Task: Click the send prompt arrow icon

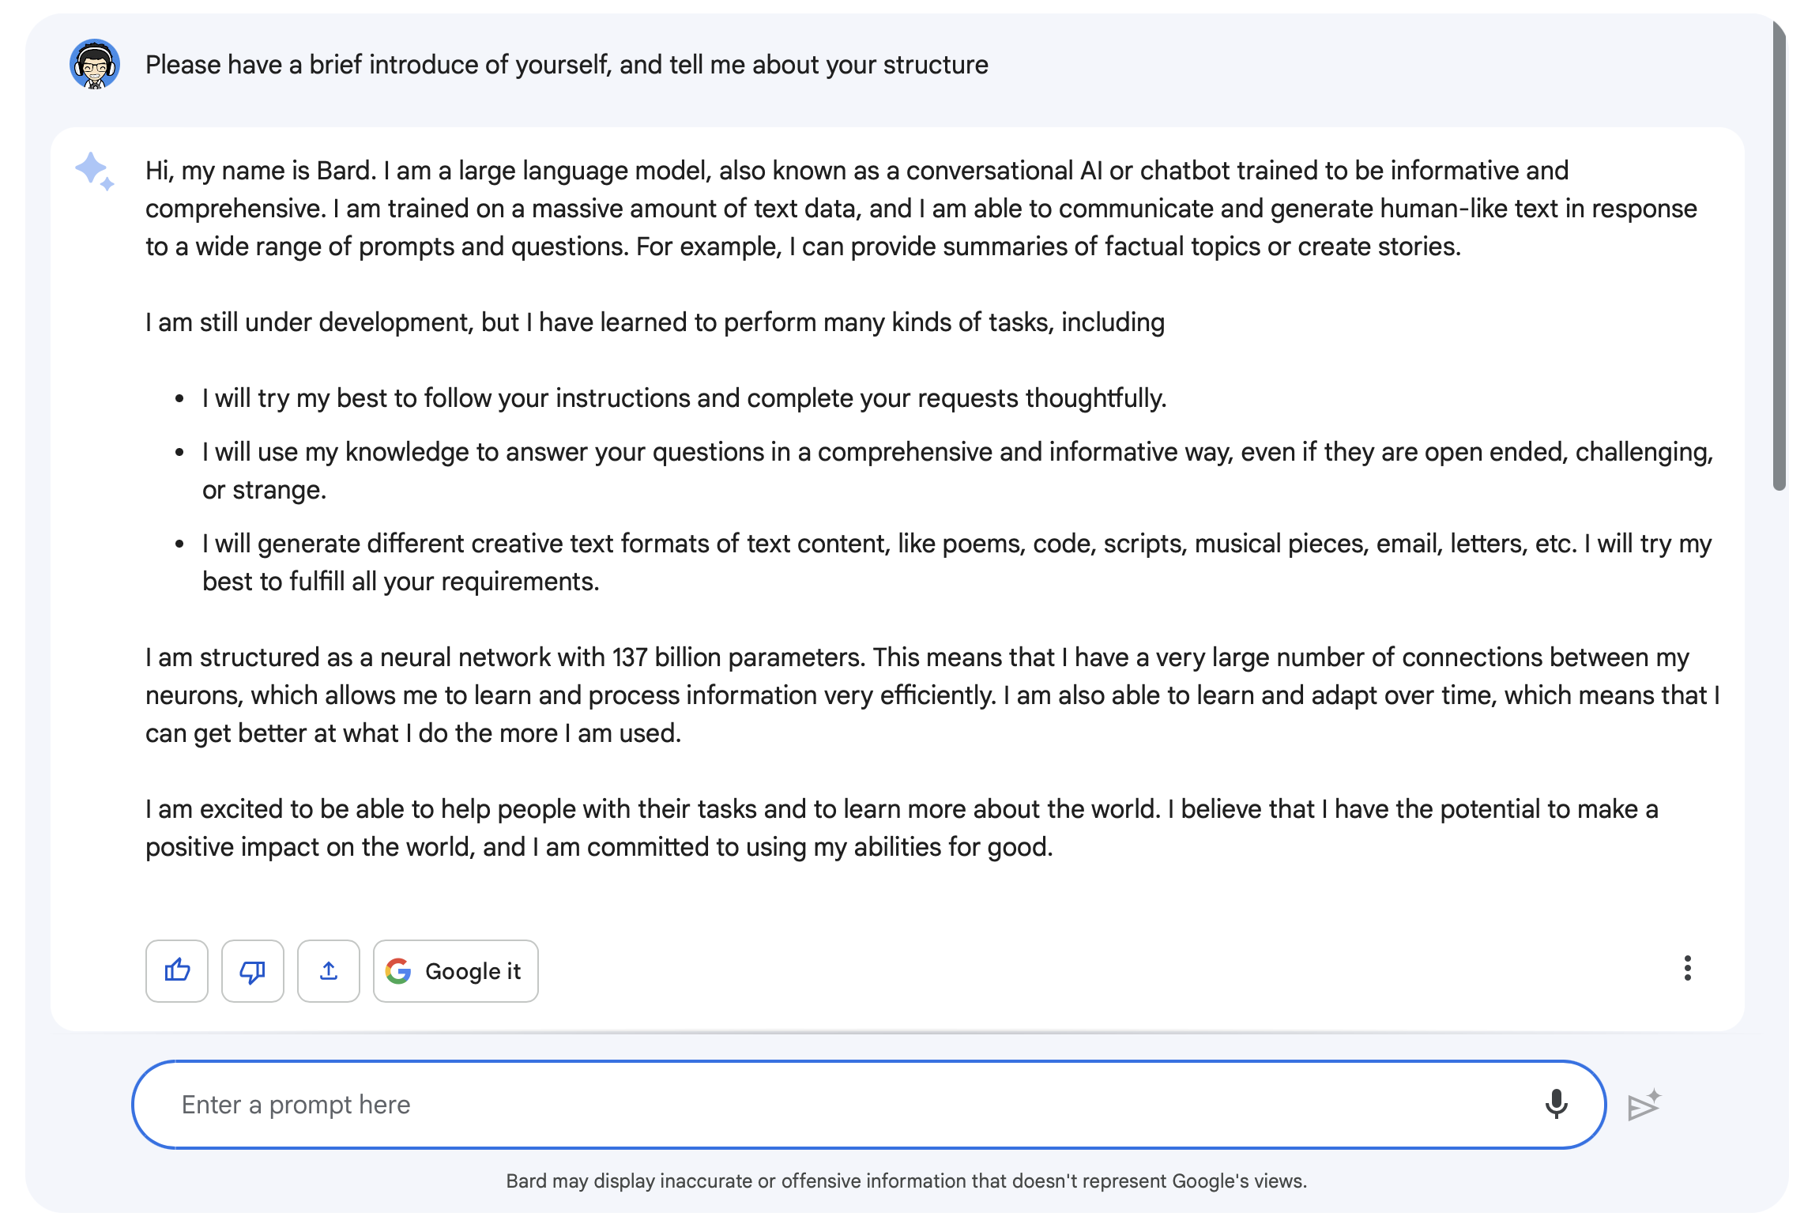Action: click(1644, 1105)
